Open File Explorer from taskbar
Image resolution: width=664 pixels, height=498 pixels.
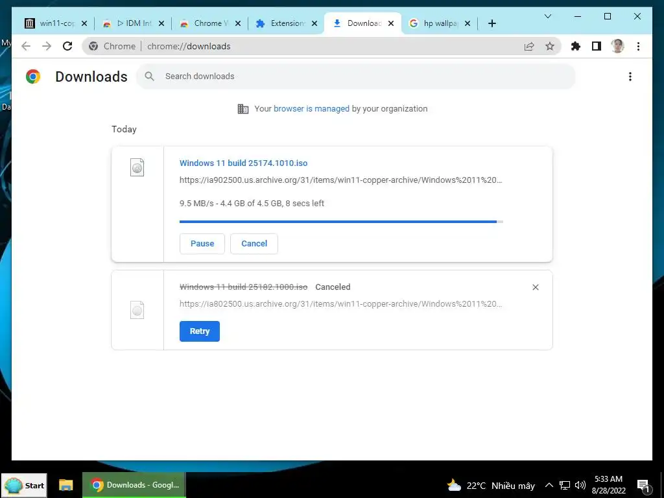(x=65, y=485)
